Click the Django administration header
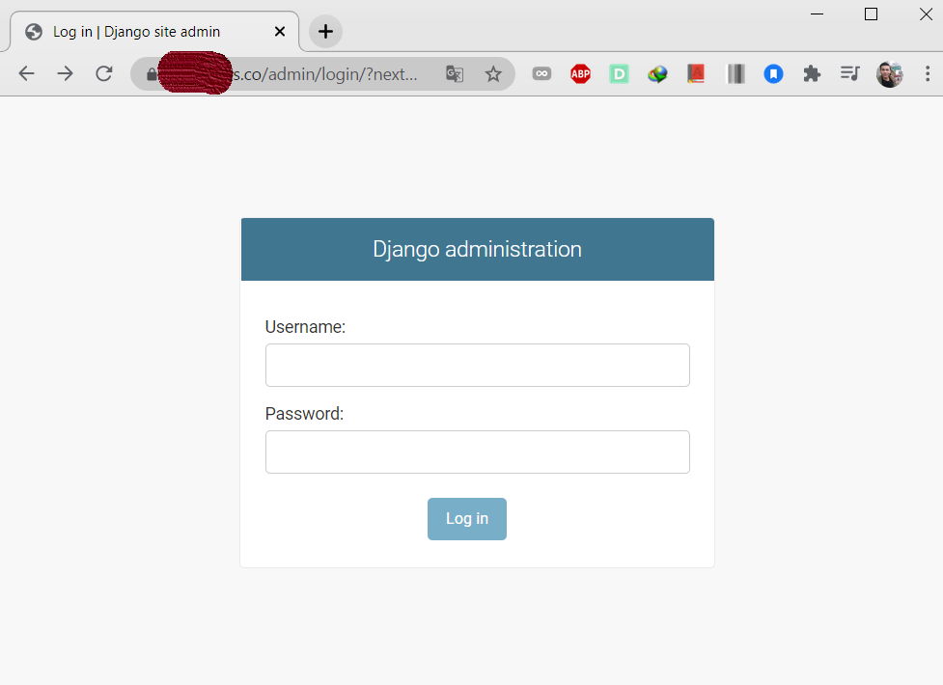Image resolution: width=943 pixels, height=685 pixels. (x=478, y=249)
